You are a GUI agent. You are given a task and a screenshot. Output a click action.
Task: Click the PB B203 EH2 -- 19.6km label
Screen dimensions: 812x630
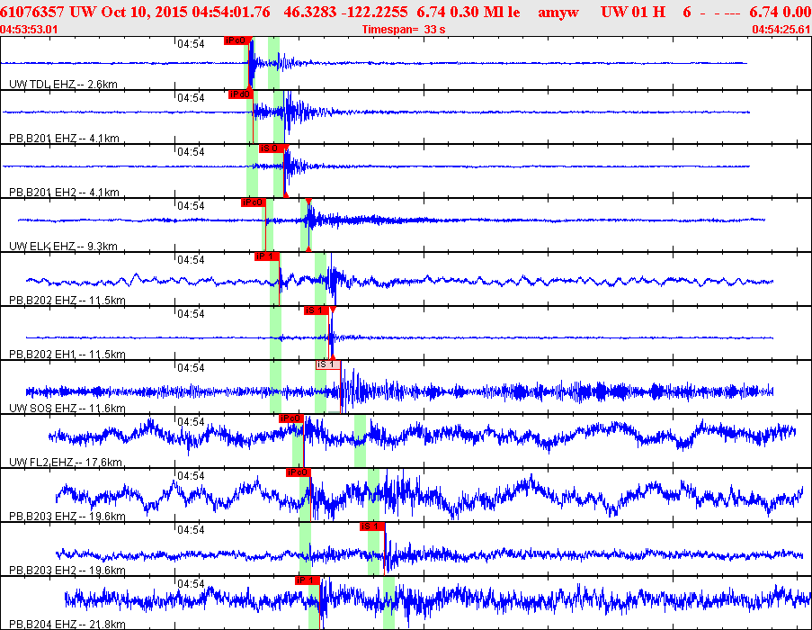pos(67,571)
